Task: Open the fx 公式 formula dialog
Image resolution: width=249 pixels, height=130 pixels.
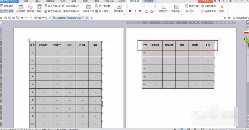Action: pos(190,11)
